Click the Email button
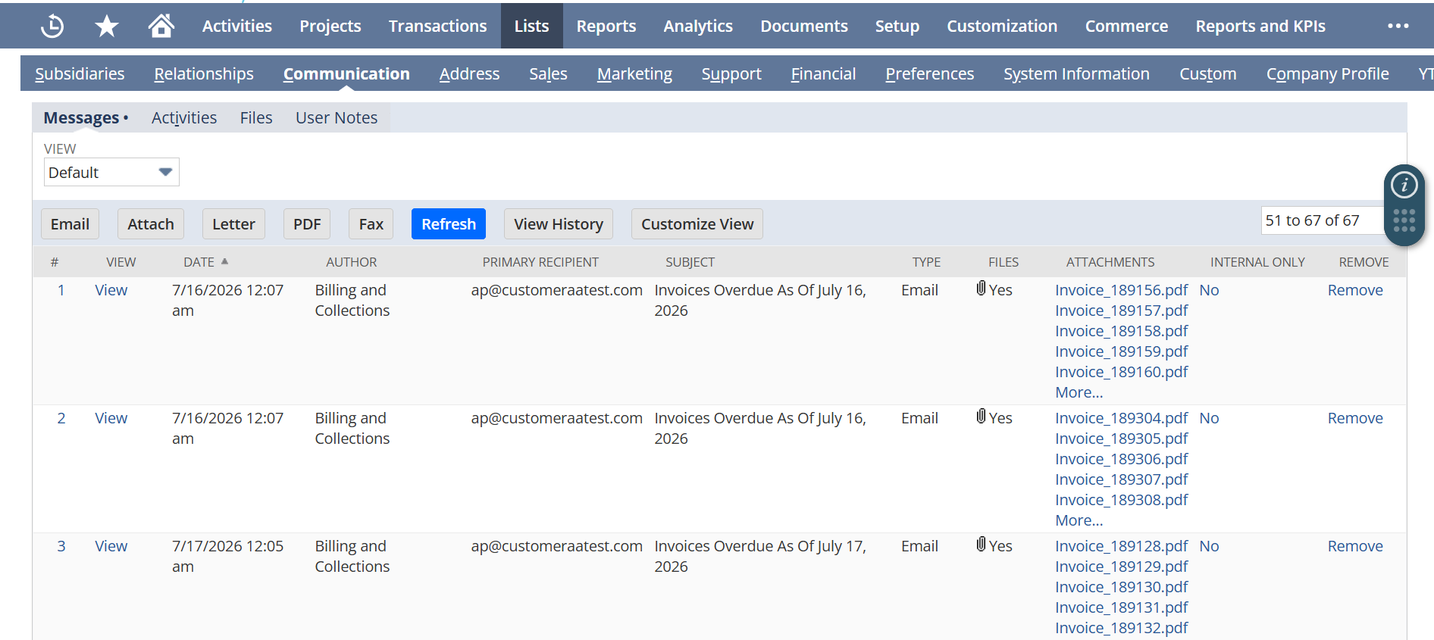The width and height of the screenshot is (1434, 640). 70,223
